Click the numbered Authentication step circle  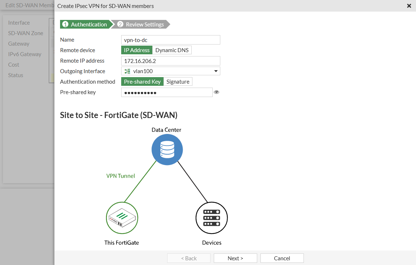65,24
